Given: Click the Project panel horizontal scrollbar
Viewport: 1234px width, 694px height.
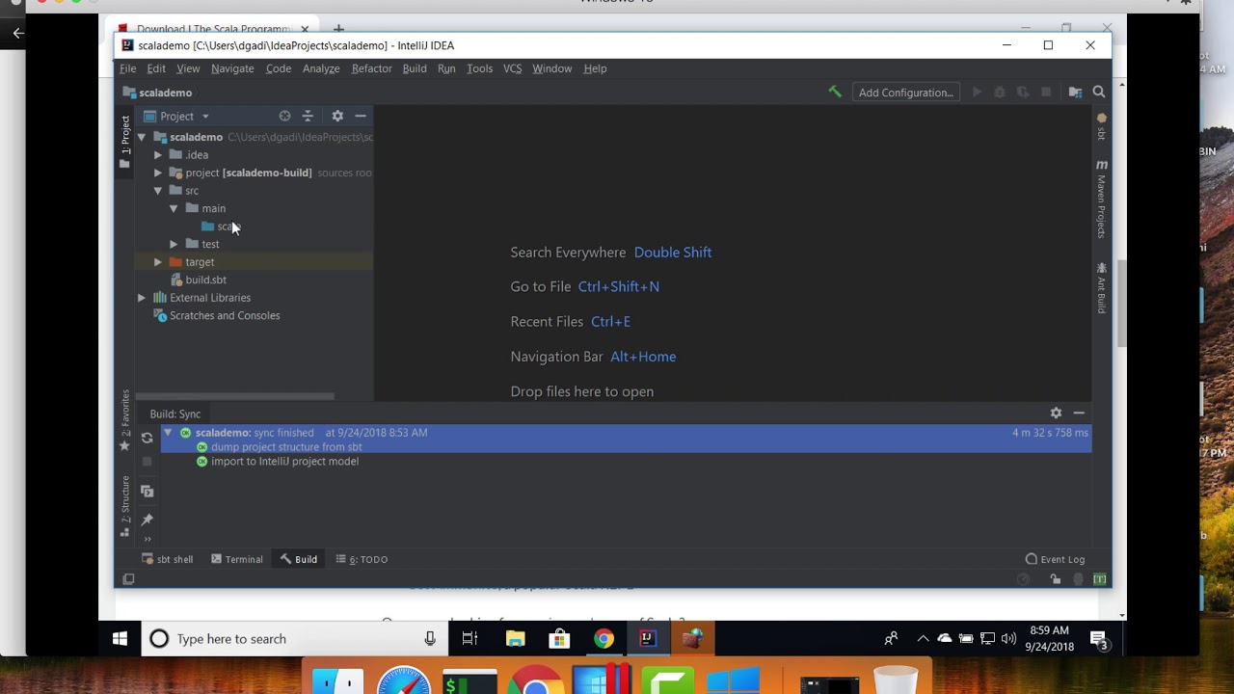Looking at the screenshot, I should tap(235, 396).
